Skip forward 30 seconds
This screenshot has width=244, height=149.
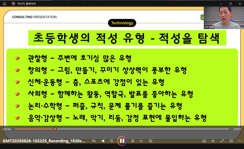tap(132, 141)
